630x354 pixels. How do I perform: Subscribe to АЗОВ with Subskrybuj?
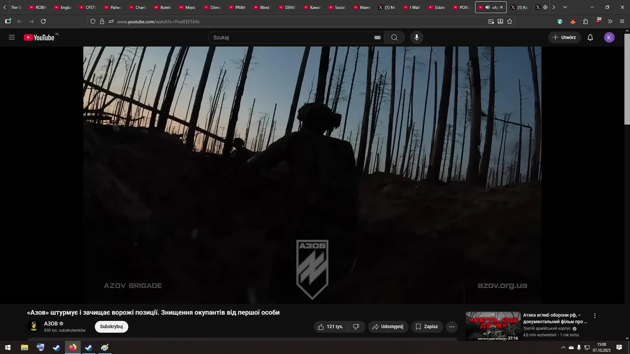(111, 326)
